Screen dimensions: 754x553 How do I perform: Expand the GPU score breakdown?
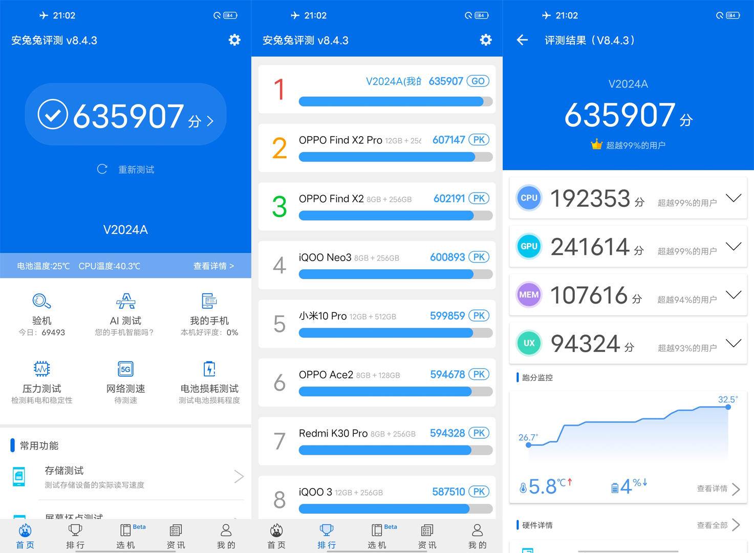pos(734,246)
